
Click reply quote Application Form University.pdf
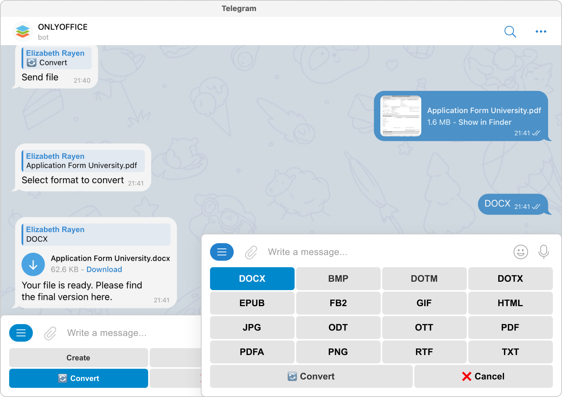click(83, 161)
